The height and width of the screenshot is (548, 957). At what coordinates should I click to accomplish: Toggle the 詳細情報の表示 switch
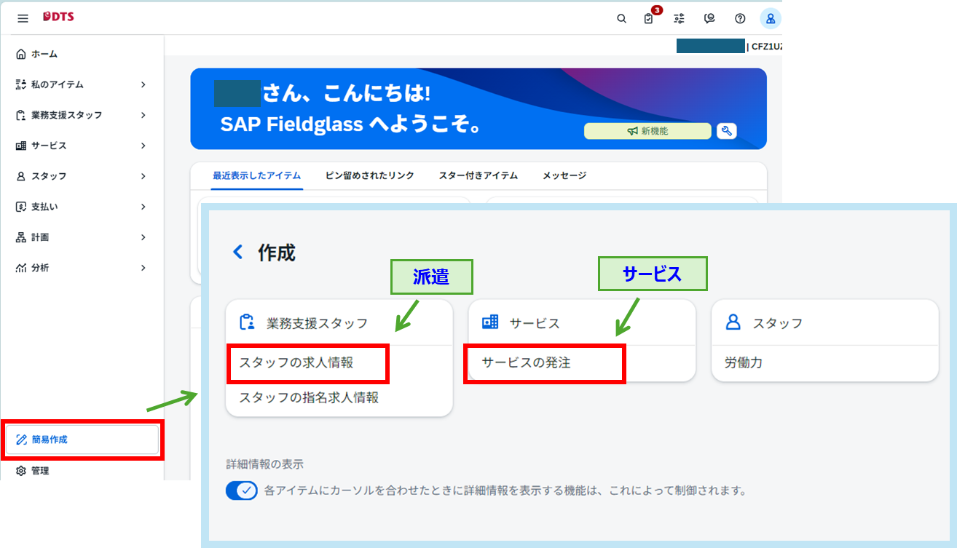(241, 491)
